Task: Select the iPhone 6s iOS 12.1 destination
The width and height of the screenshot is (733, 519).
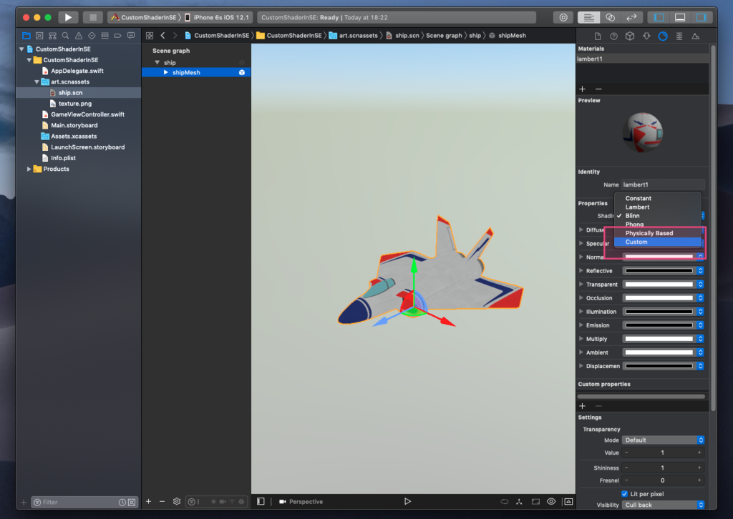Action: click(x=218, y=17)
